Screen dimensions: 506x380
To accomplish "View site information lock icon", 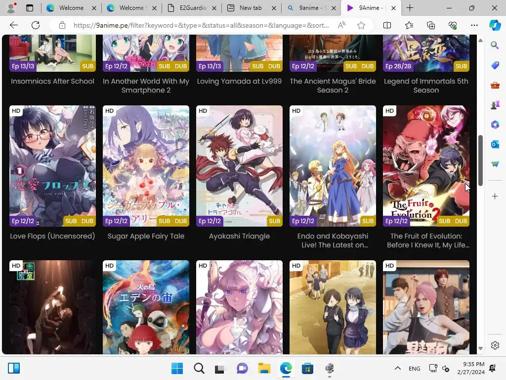I will [62, 25].
